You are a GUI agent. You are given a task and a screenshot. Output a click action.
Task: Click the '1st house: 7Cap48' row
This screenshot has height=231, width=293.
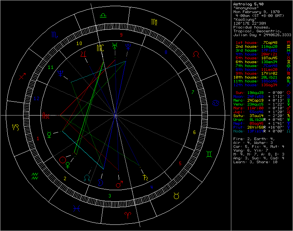(263, 43)
